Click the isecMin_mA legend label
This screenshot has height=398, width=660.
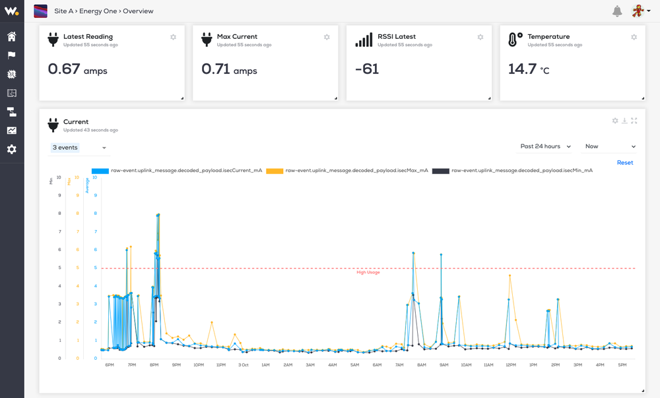(x=522, y=171)
